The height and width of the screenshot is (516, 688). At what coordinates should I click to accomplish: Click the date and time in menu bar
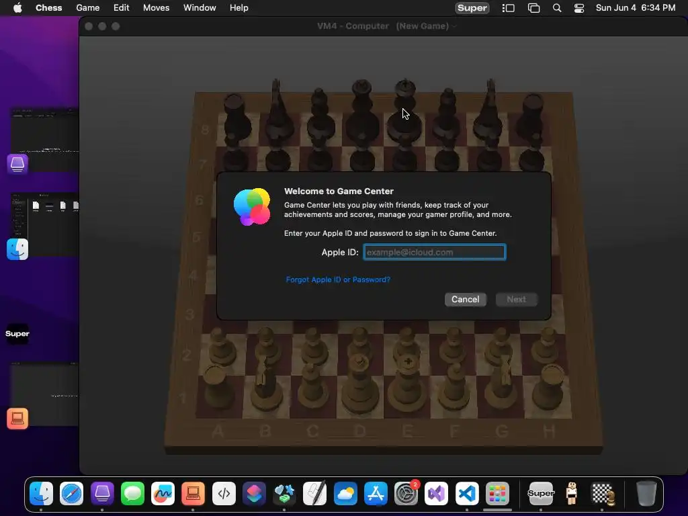tap(636, 8)
